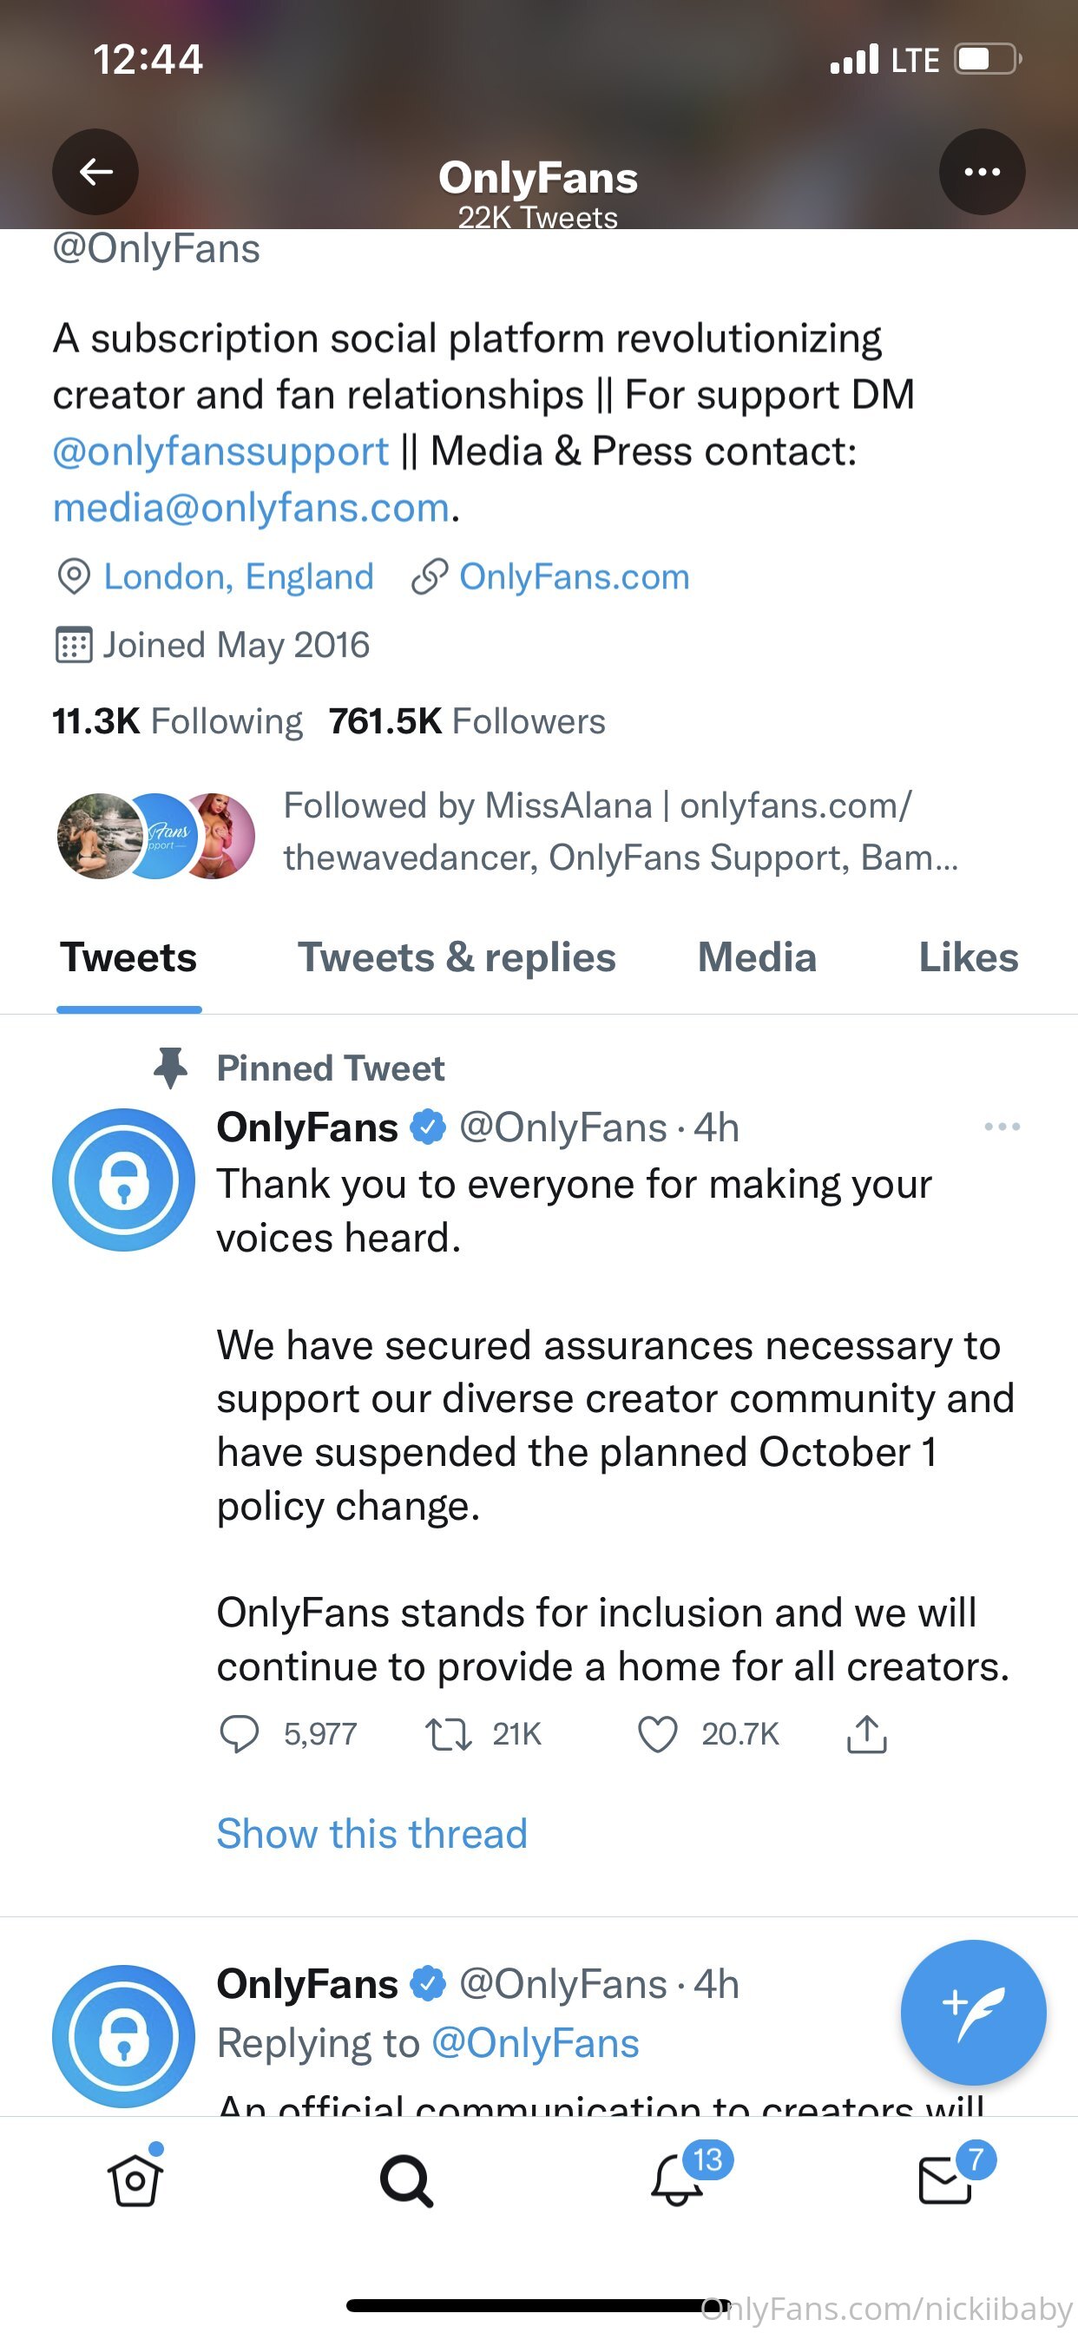The height and width of the screenshot is (2333, 1078).
Task: Expand Show this thread
Action: 371,1833
